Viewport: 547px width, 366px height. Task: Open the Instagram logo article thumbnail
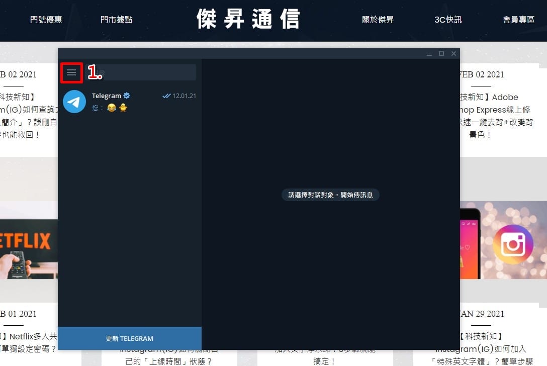(503, 241)
